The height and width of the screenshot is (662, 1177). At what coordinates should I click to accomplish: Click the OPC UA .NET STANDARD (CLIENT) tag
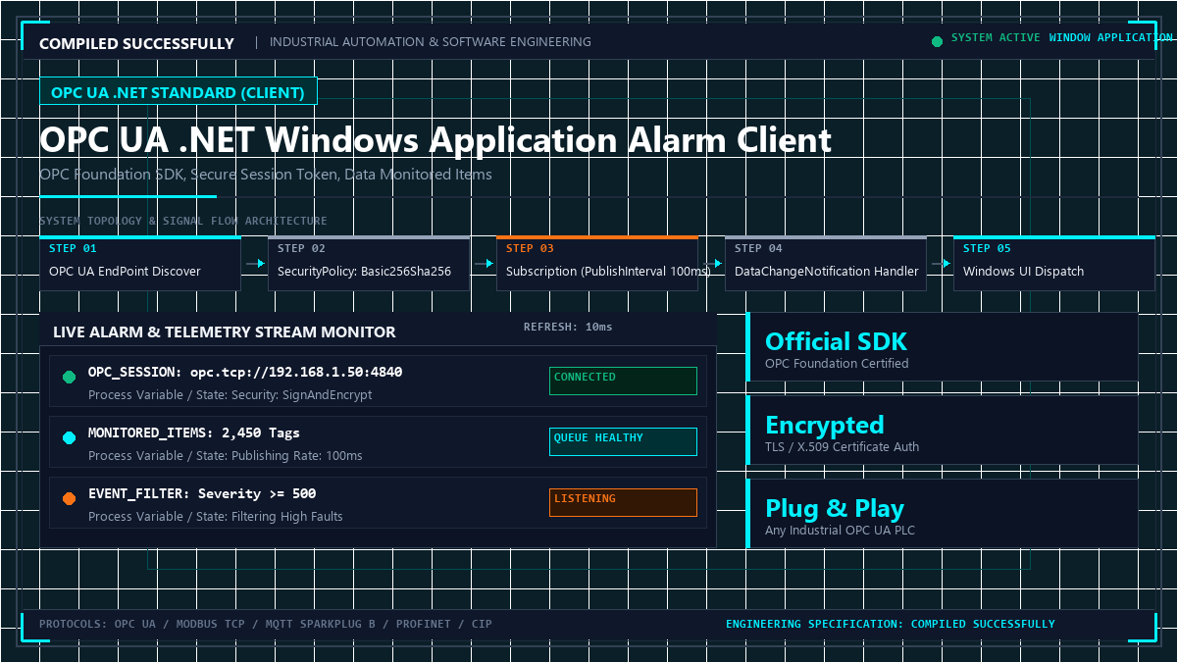[x=179, y=92]
